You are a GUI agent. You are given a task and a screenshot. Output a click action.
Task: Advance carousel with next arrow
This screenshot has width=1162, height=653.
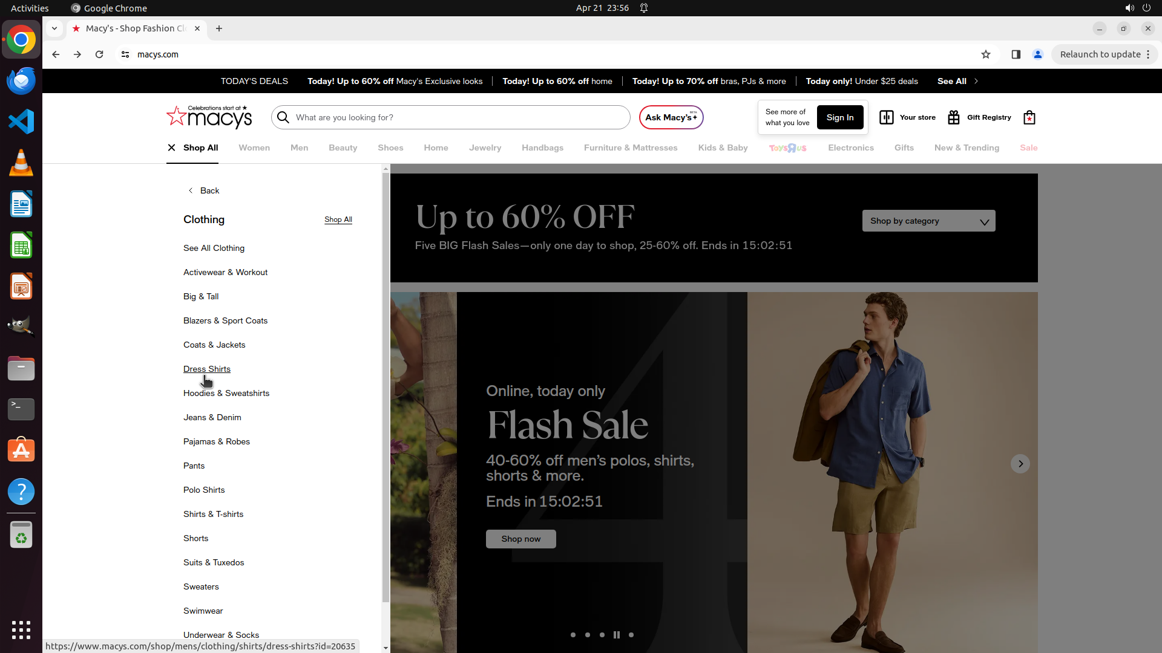tap(1020, 464)
